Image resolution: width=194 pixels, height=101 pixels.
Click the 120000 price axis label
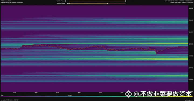(191, 44)
